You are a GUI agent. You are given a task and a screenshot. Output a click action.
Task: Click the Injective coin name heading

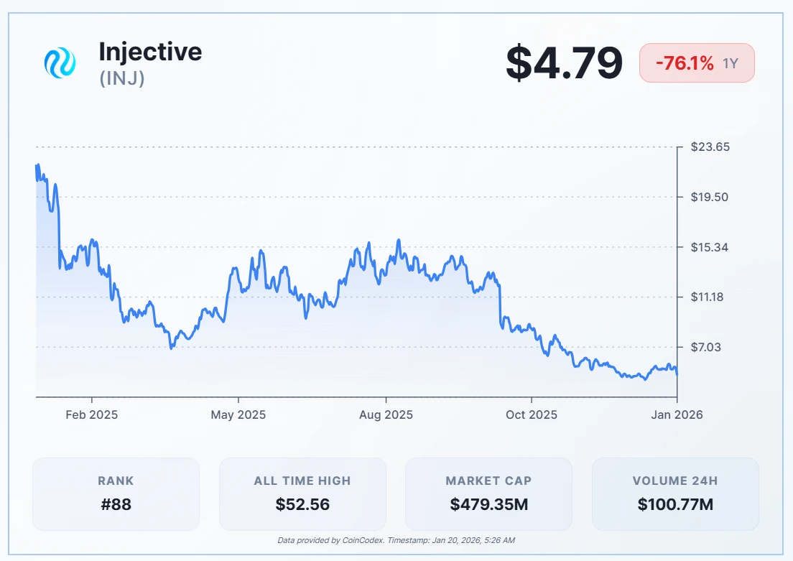pos(150,52)
